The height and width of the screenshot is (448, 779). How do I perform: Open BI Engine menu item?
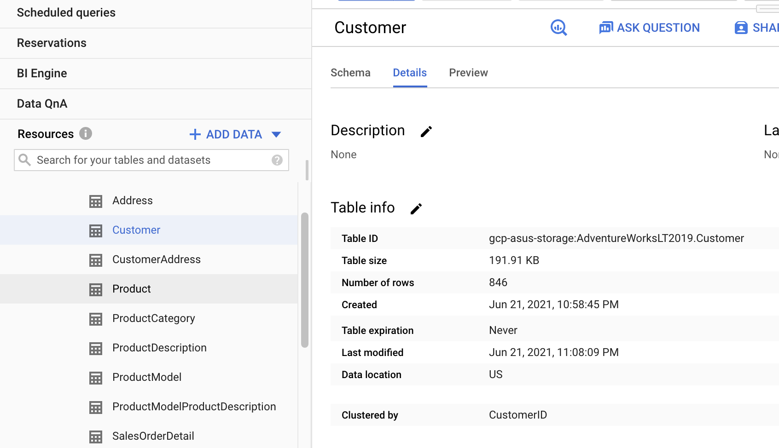click(x=42, y=73)
